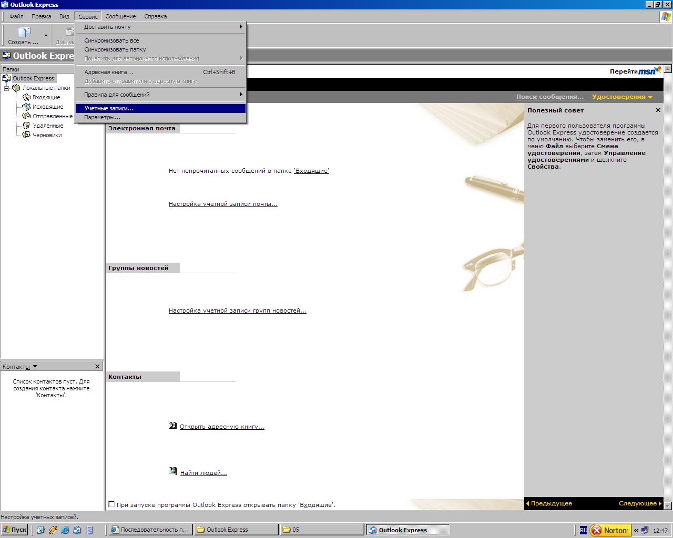Image resolution: width=673 pixels, height=538 pixels.
Task: Open the Поиск сообщения... link
Action: coord(549,97)
